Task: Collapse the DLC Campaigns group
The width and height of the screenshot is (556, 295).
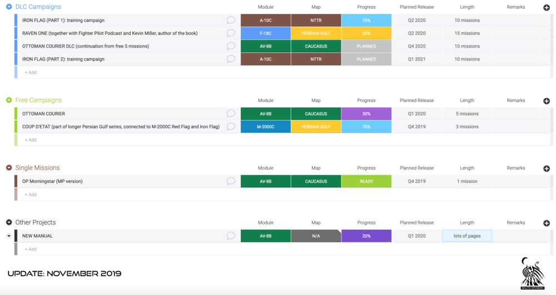Action: coord(9,7)
